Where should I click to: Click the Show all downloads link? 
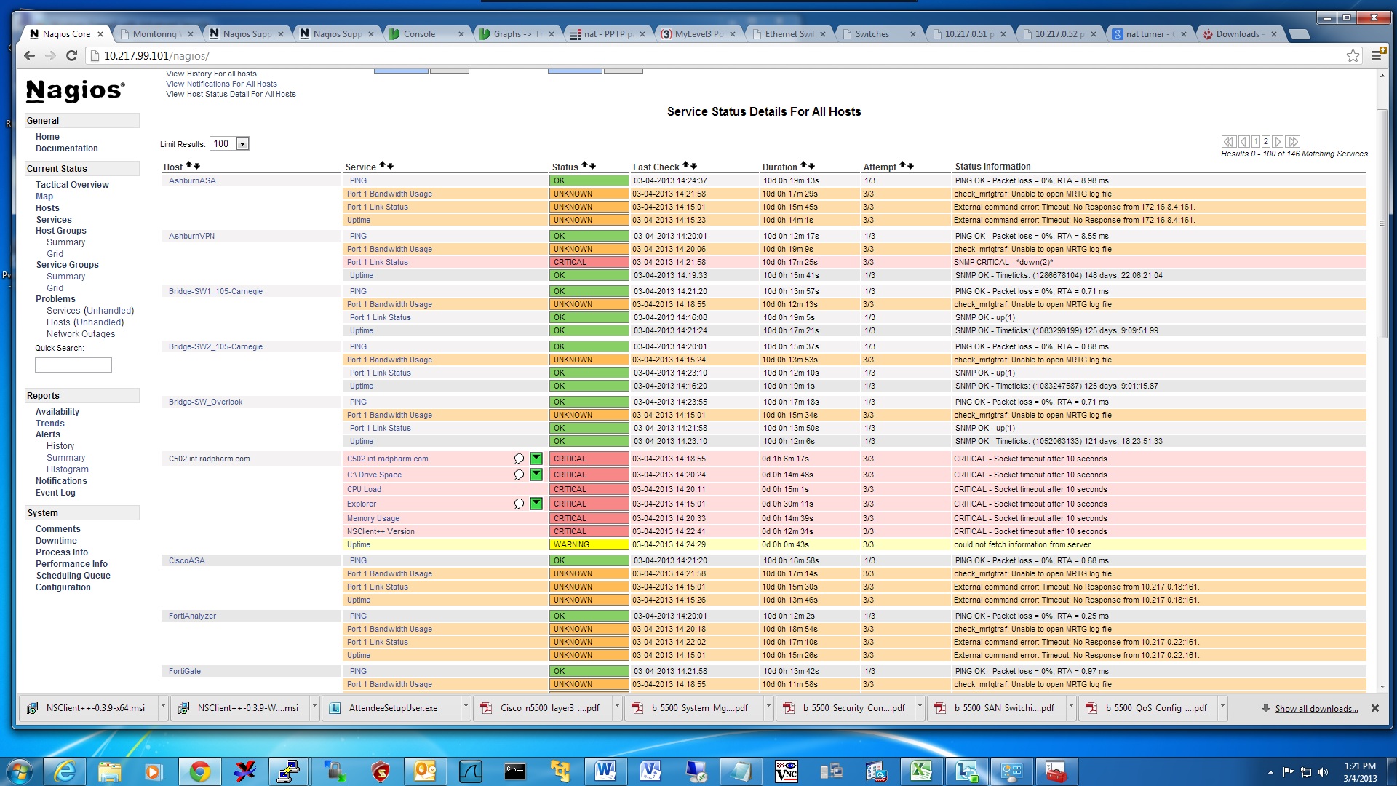(x=1316, y=708)
